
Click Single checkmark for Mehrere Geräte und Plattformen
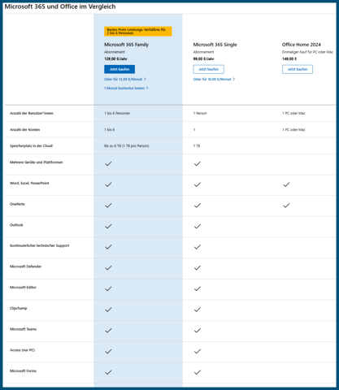[x=198, y=163]
